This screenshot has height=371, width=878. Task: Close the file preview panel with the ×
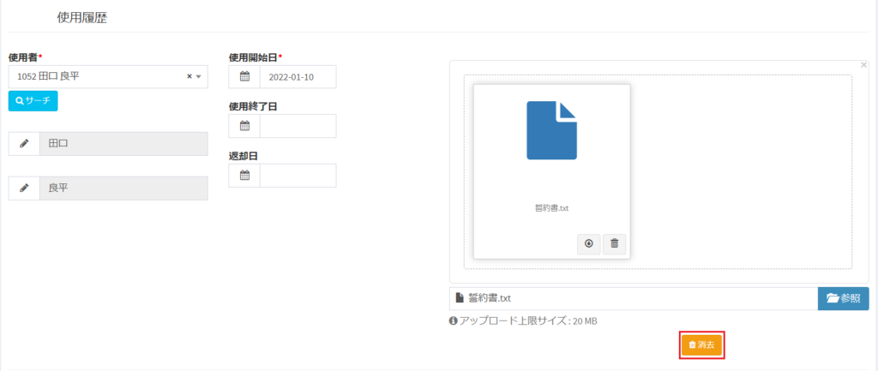pos(863,65)
